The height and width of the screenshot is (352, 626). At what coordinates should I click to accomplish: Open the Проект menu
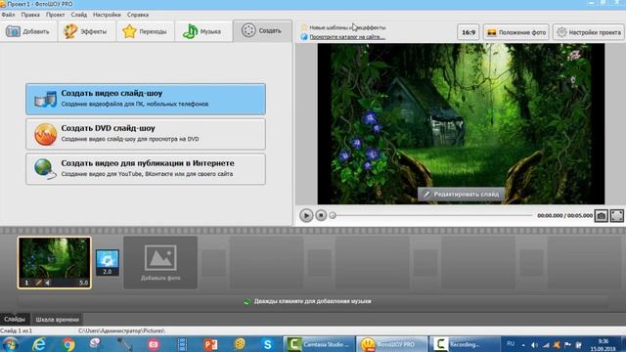[55, 15]
